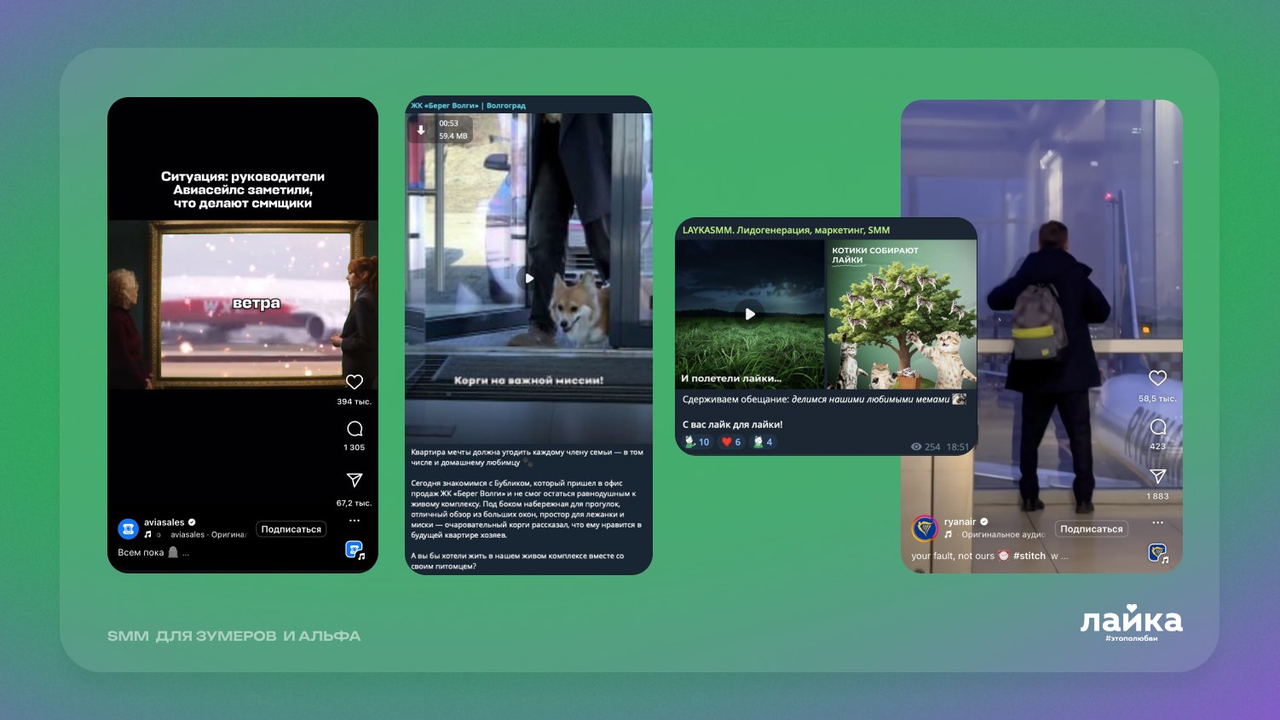
Task: Like the ryanair video with the heart icon
Action: click(x=1157, y=378)
